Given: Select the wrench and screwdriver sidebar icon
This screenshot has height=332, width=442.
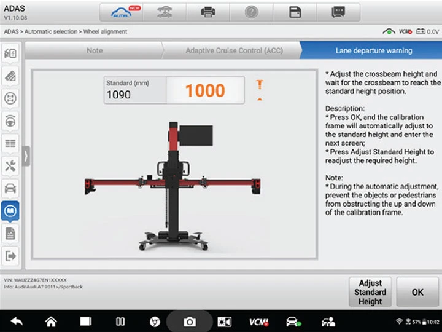Looking at the screenshot, I should 10,165.
